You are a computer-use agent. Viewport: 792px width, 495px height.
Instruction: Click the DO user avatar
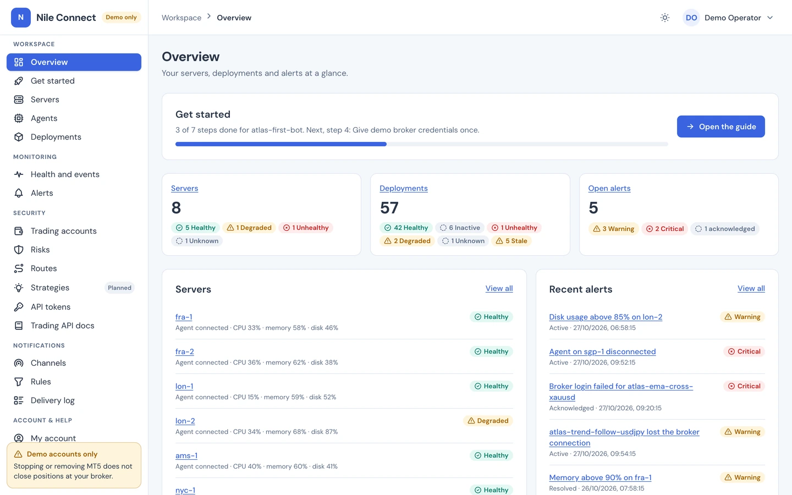[691, 18]
